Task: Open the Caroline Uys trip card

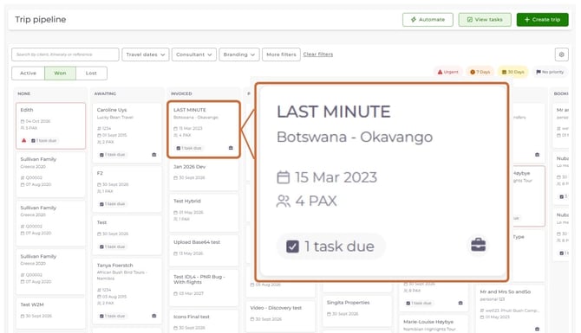Action: click(127, 132)
